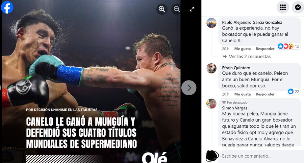Click the Fan destacado badge

(235, 102)
